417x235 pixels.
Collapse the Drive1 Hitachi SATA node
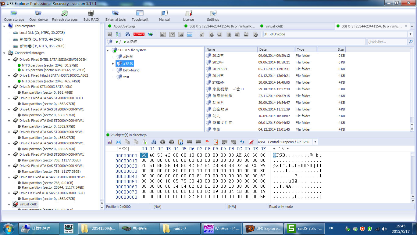pyautogui.click(x=9, y=75)
